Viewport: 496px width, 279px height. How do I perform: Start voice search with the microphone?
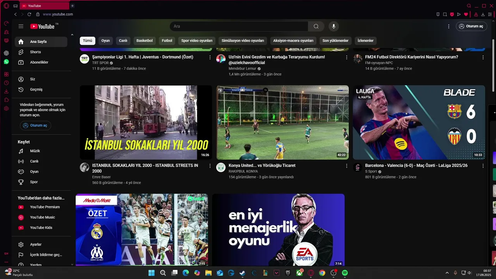[x=333, y=26]
